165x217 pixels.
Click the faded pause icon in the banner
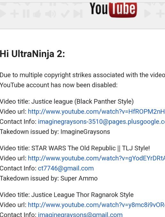[x=26, y=14]
